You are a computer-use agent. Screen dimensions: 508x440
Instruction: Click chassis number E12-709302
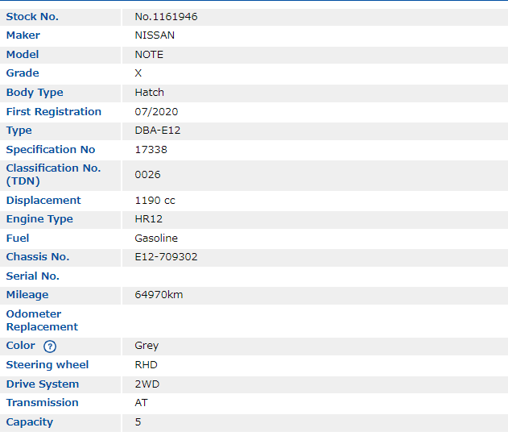[x=166, y=257]
